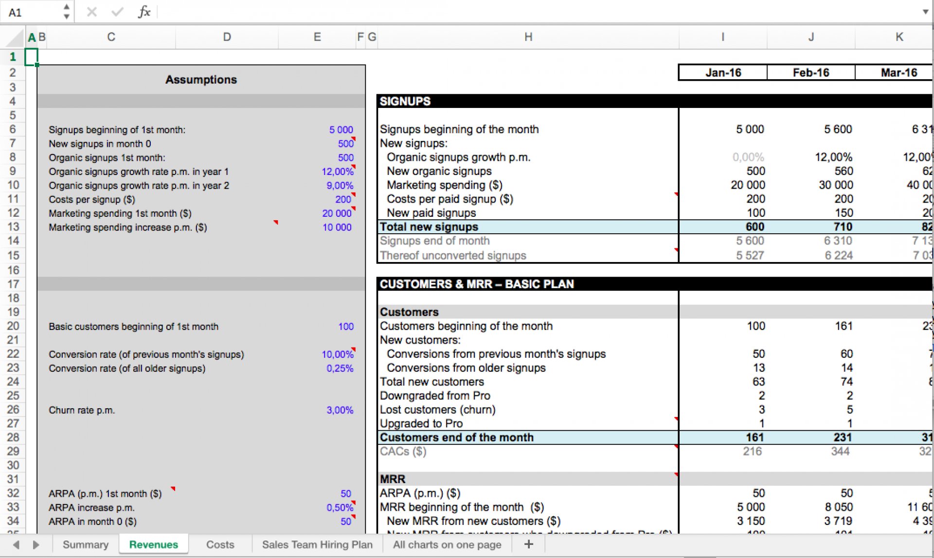Click the Lost customers (churn) label
This screenshot has width=934, height=558.
[x=437, y=410]
